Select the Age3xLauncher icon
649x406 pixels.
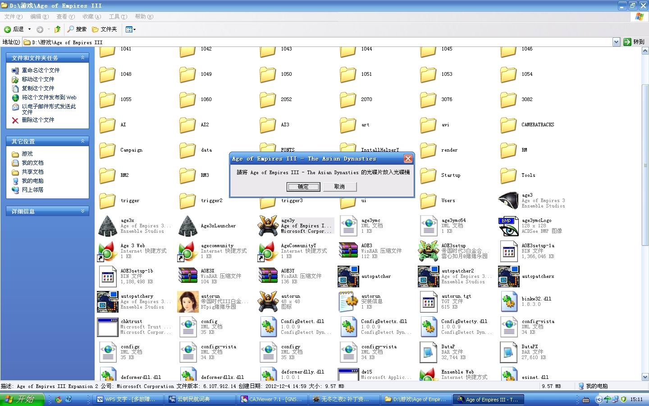click(188, 226)
